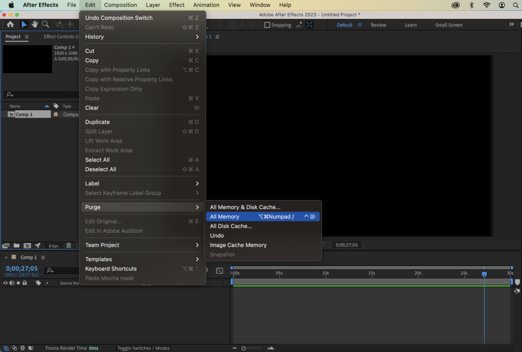Open Creative Cloud in the menu bar
The image size is (522, 352).
click(x=455, y=5)
